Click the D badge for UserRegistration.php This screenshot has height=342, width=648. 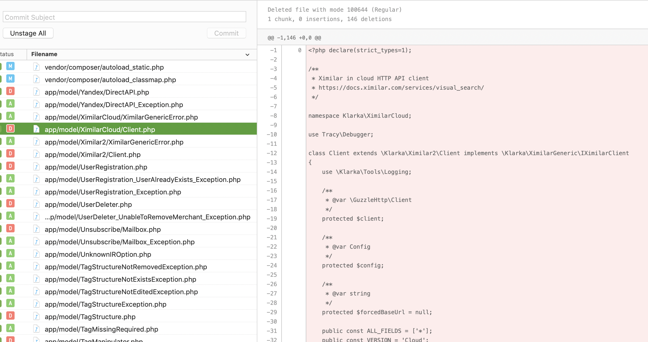click(x=10, y=166)
